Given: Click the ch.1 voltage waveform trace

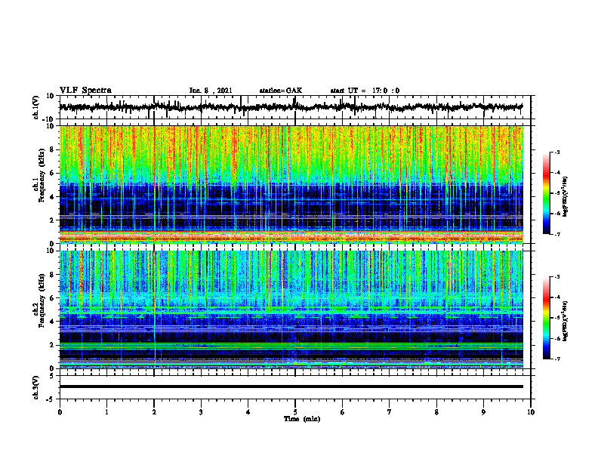Looking at the screenshot, I should point(291,107).
